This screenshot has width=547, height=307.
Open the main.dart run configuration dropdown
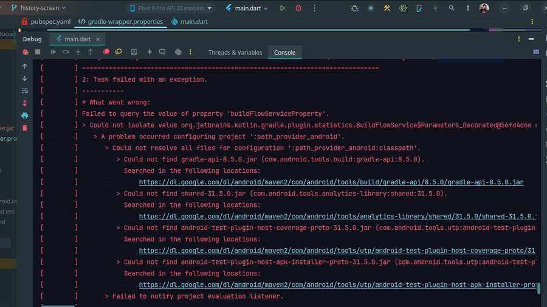pyautogui.click(x=247, y=8)
